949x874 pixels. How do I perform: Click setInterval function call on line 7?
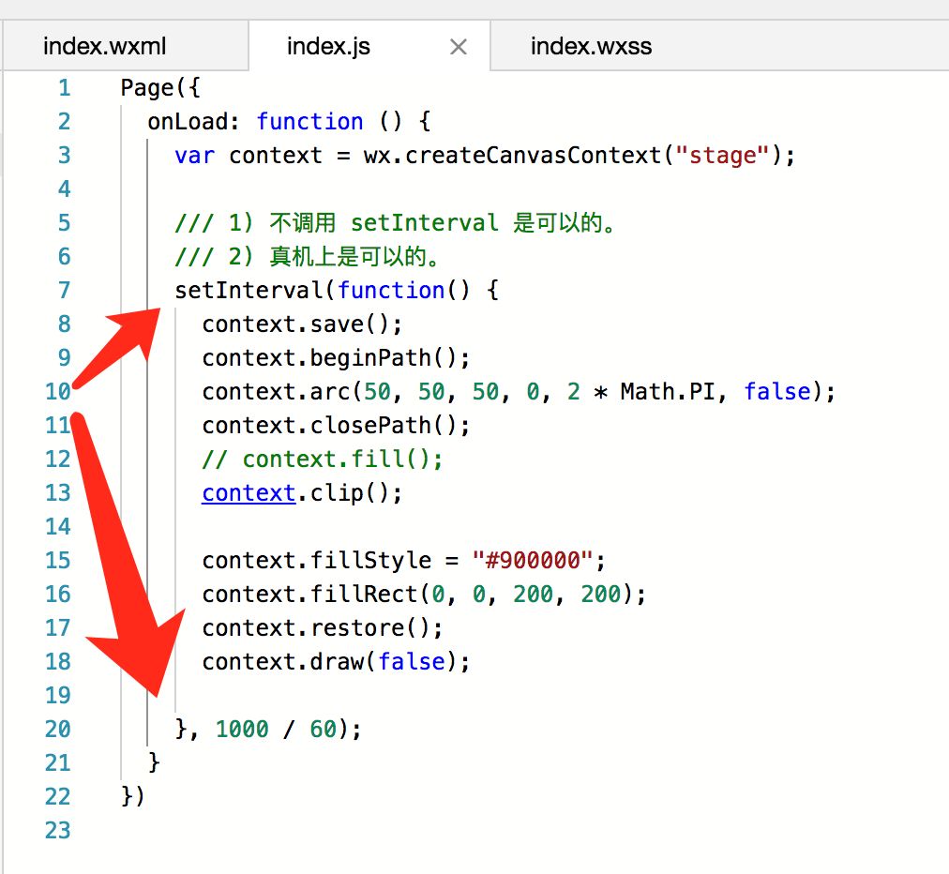tap(249, 290)
